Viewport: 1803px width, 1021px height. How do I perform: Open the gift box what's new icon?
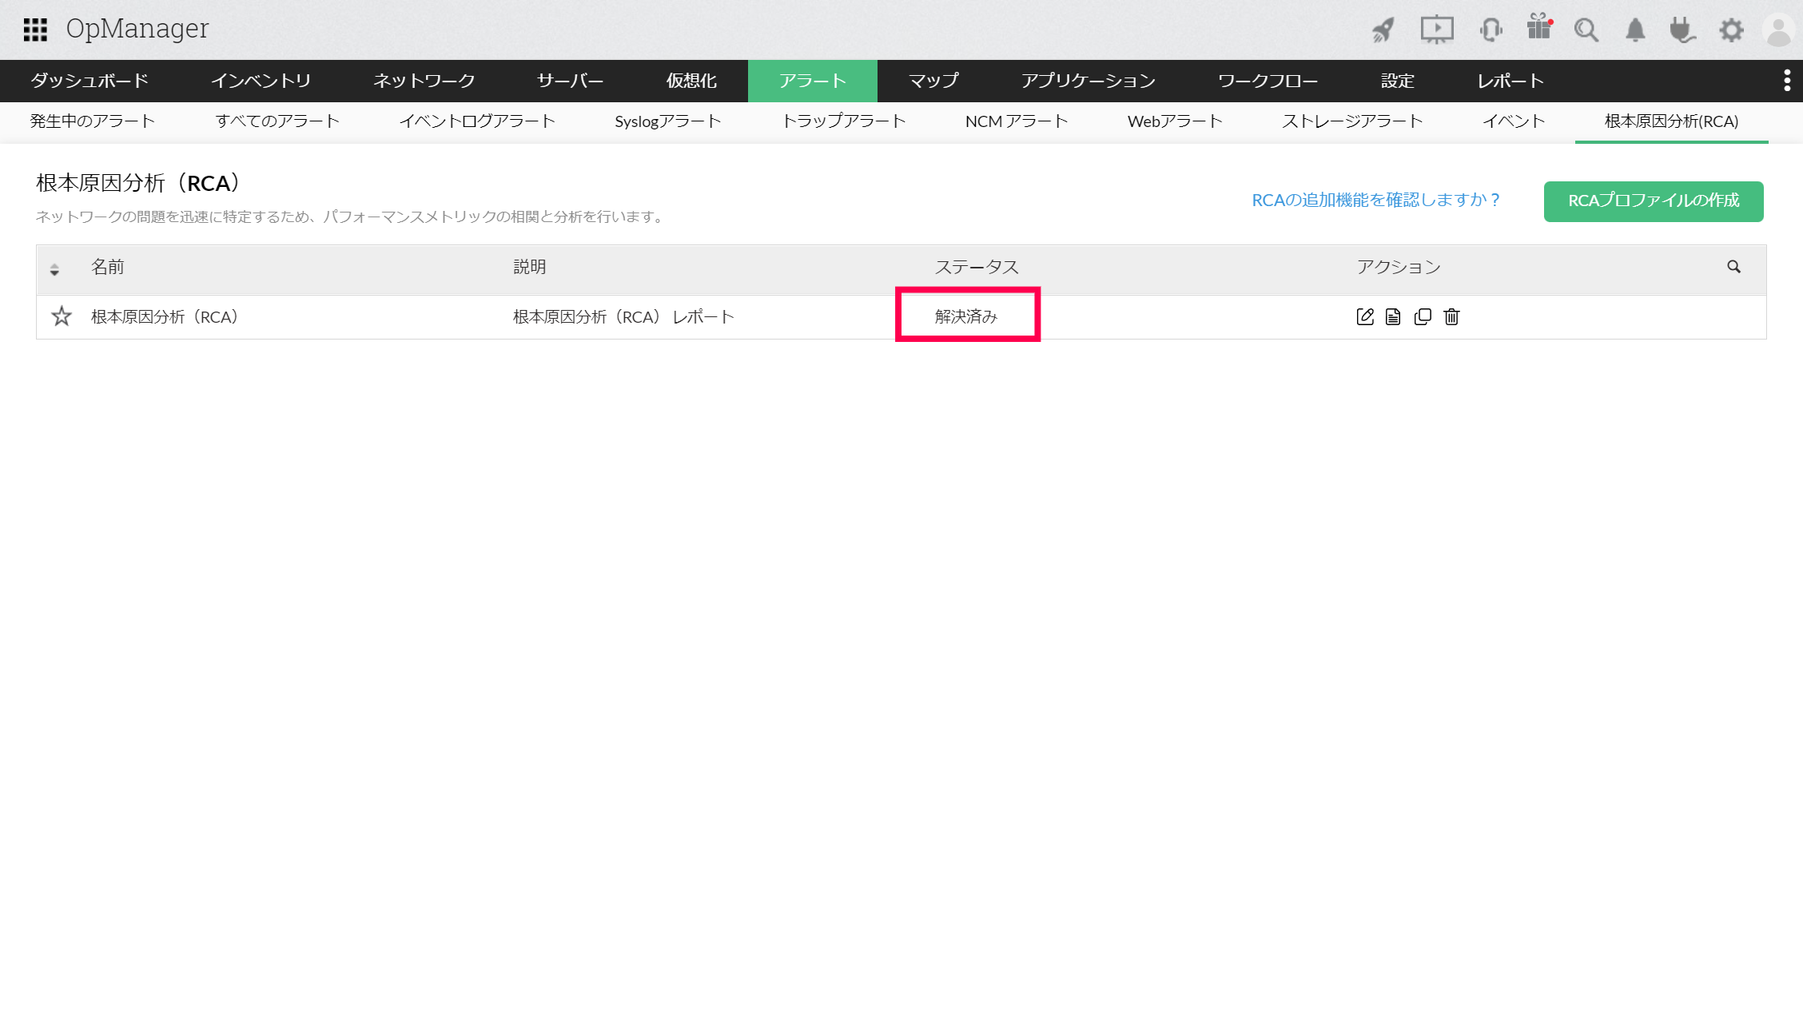[1538, 28]
